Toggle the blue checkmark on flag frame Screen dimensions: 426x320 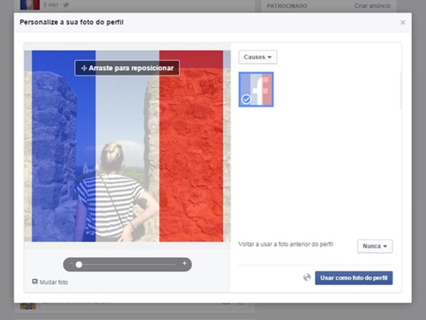pyautogui.click(x=246, y=99)
